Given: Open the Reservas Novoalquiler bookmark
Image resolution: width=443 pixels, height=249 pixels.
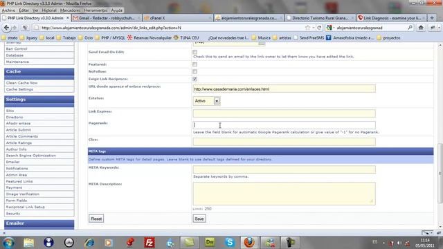Looking at the screenshot, I should click(150, 37).
